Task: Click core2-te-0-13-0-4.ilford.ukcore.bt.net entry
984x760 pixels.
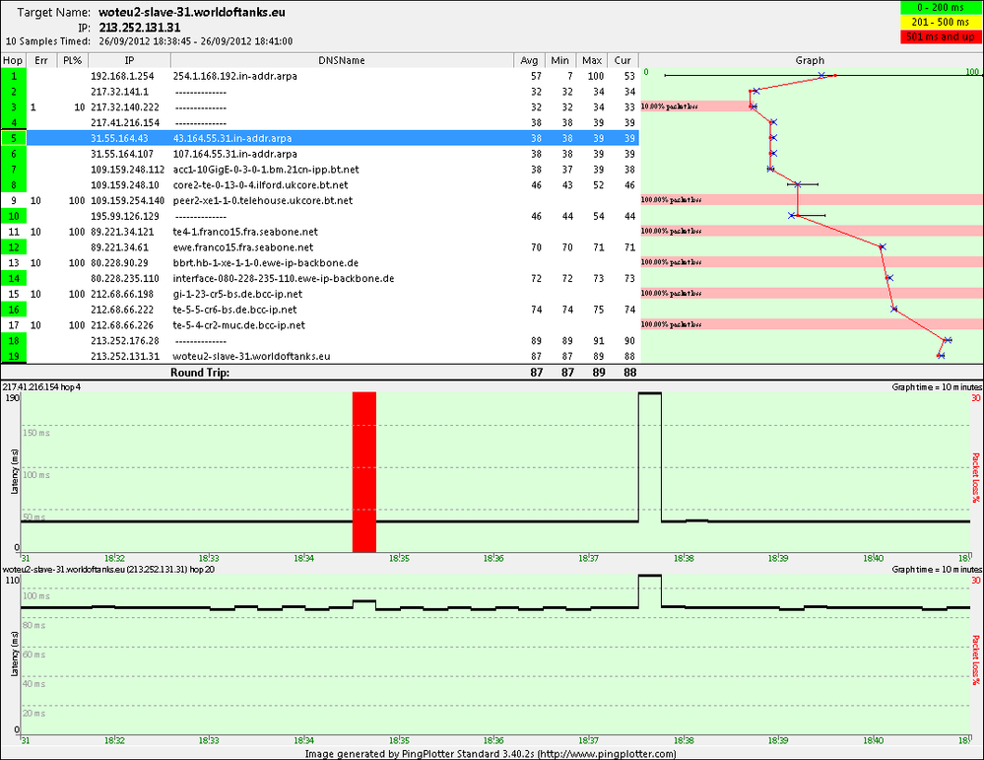Action: tap(260, 185)
